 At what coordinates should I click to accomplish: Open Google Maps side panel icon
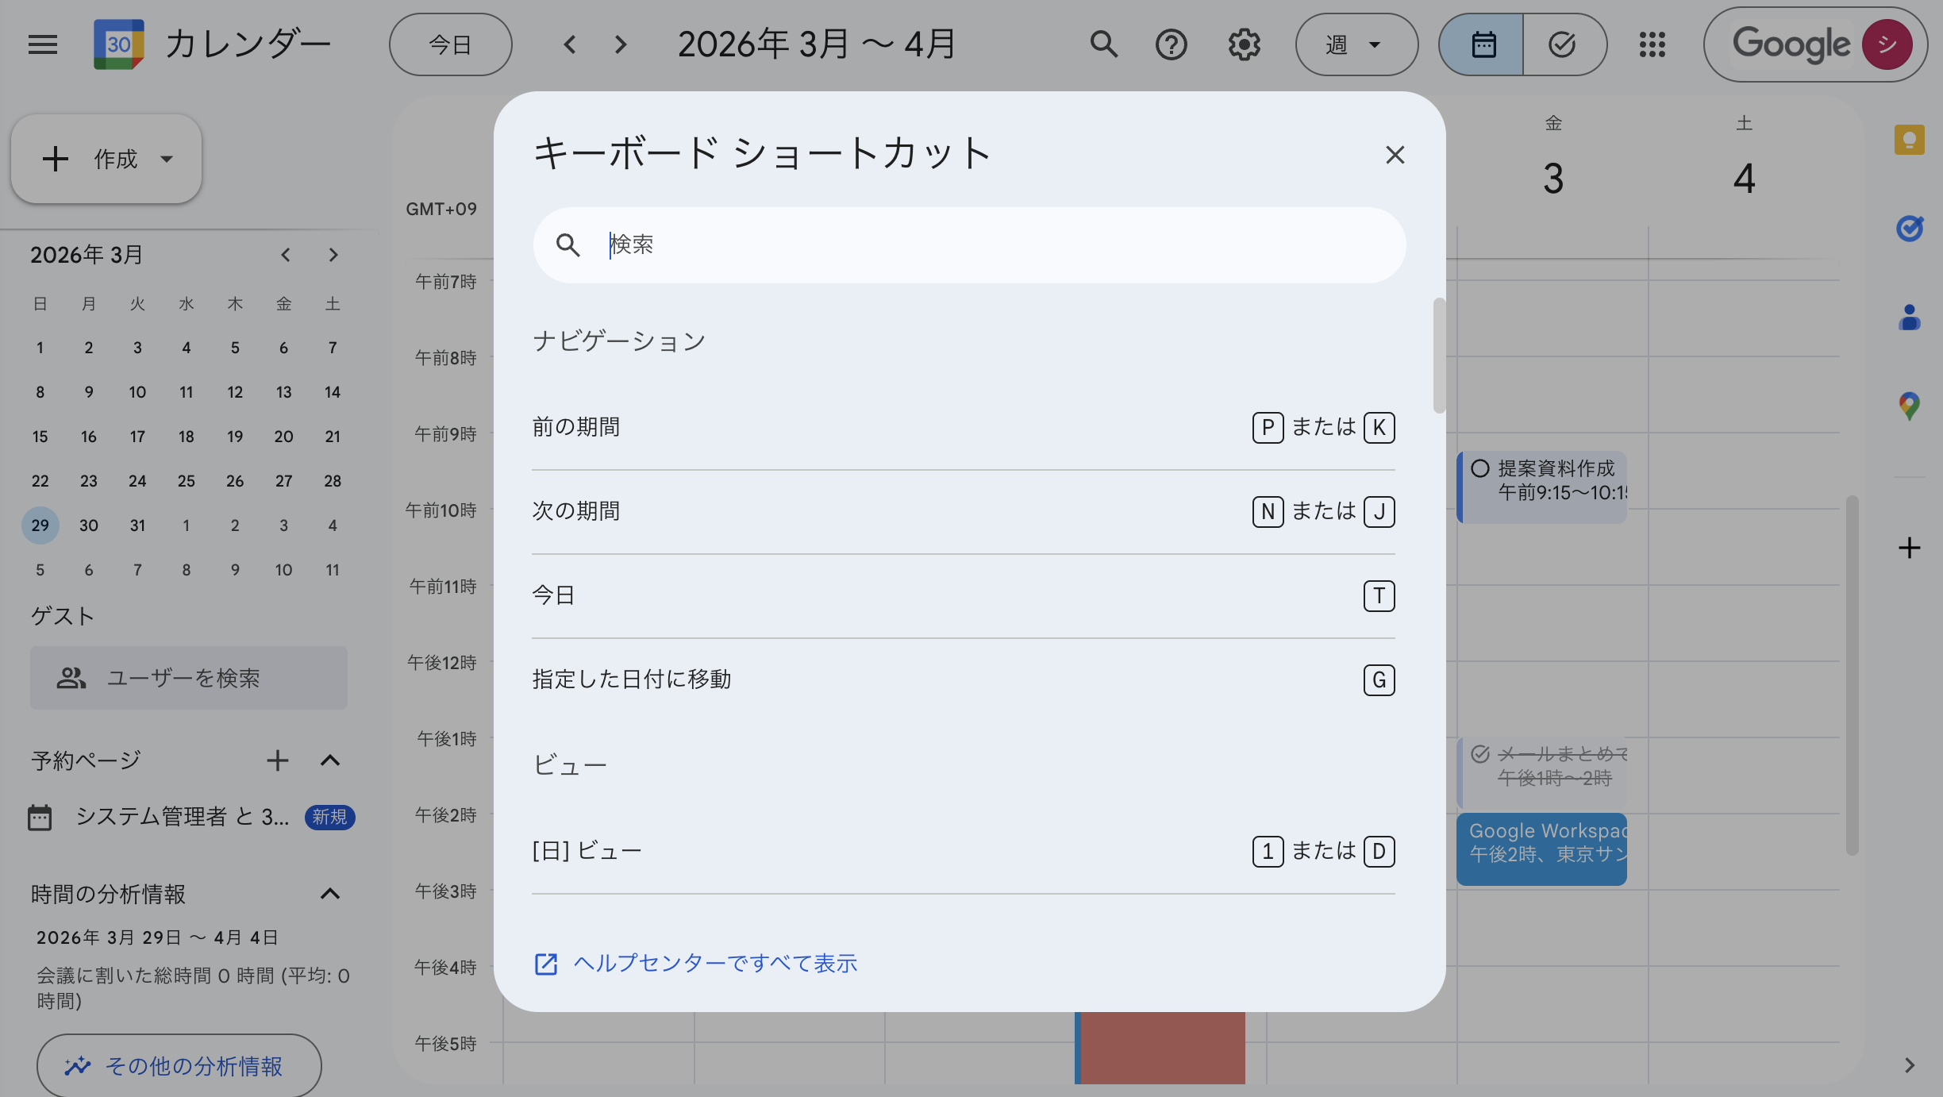[1910, 406]
